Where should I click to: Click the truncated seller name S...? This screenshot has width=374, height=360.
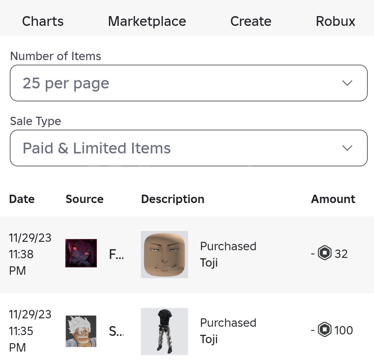116,331
